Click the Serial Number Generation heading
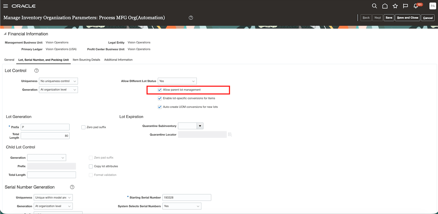The width and height of the screenshot is (438, 214). coord(30,187)
